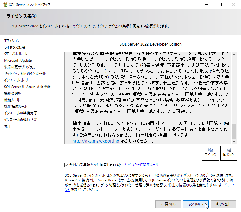Click the 戻る(B) back button
Viewport: 241px width, 212px height.
(x=168, y=204)
